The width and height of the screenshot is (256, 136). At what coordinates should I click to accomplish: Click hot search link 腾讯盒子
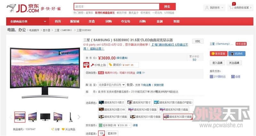(133, 13)
